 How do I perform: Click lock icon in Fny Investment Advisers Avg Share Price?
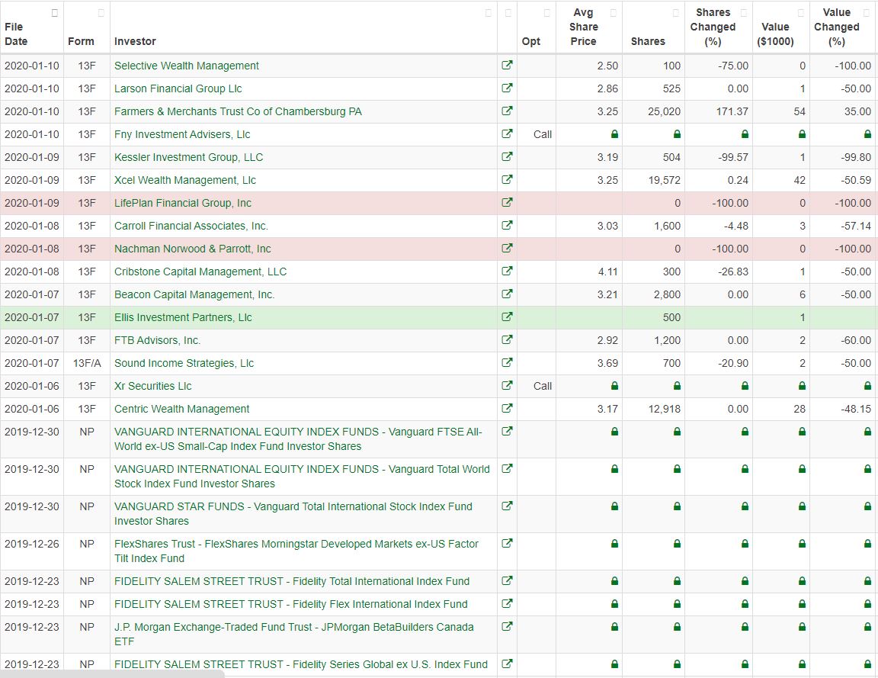(x=614, y=134)
